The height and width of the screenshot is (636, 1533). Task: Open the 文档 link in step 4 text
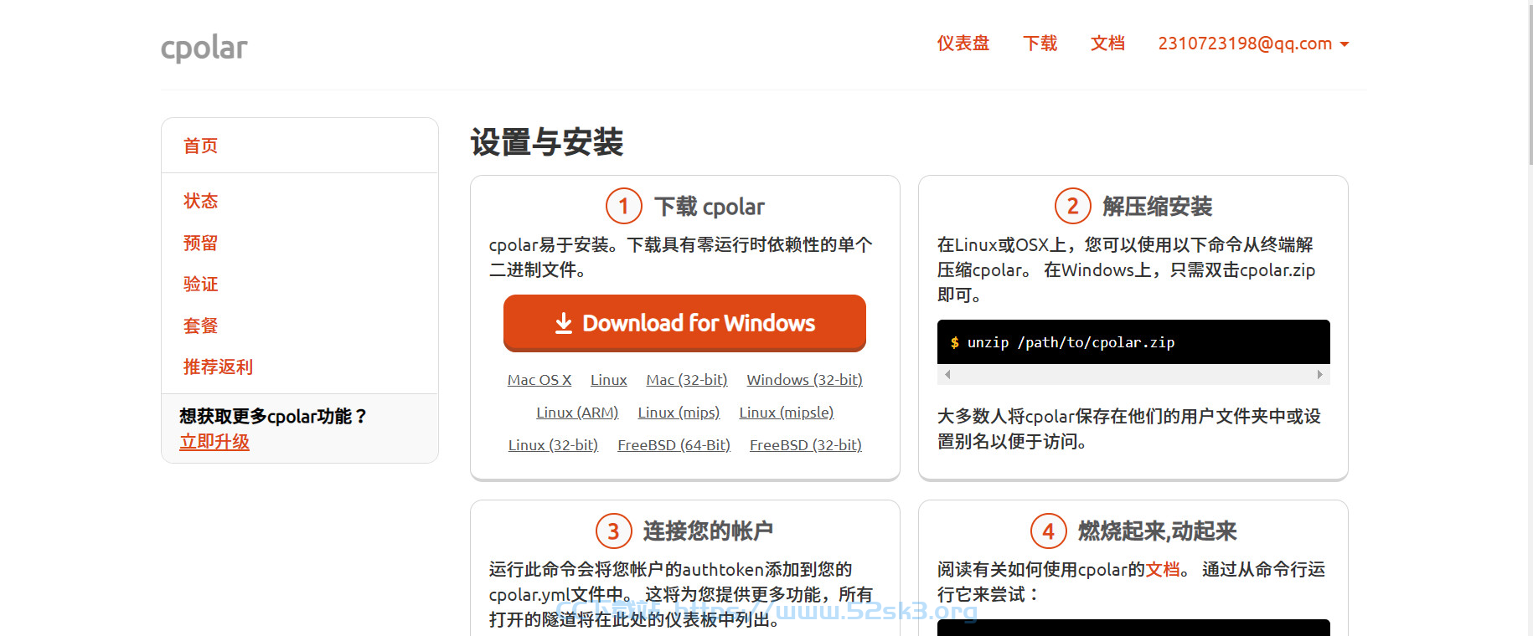1163,570
